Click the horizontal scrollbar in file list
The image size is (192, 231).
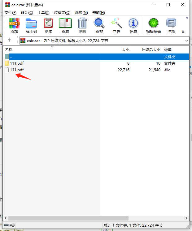[x=66, y=218]
